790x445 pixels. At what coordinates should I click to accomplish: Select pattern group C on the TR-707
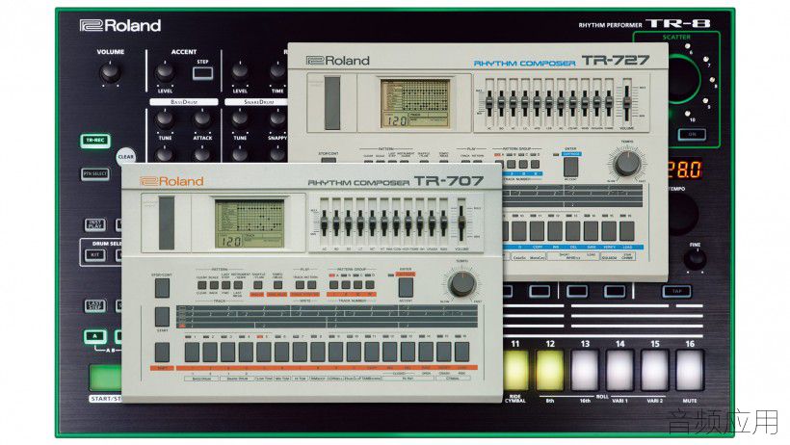point(358,285)
